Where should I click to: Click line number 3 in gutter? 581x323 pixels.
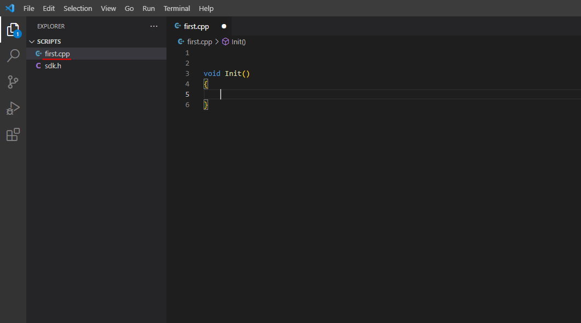[x=187, y=74]
